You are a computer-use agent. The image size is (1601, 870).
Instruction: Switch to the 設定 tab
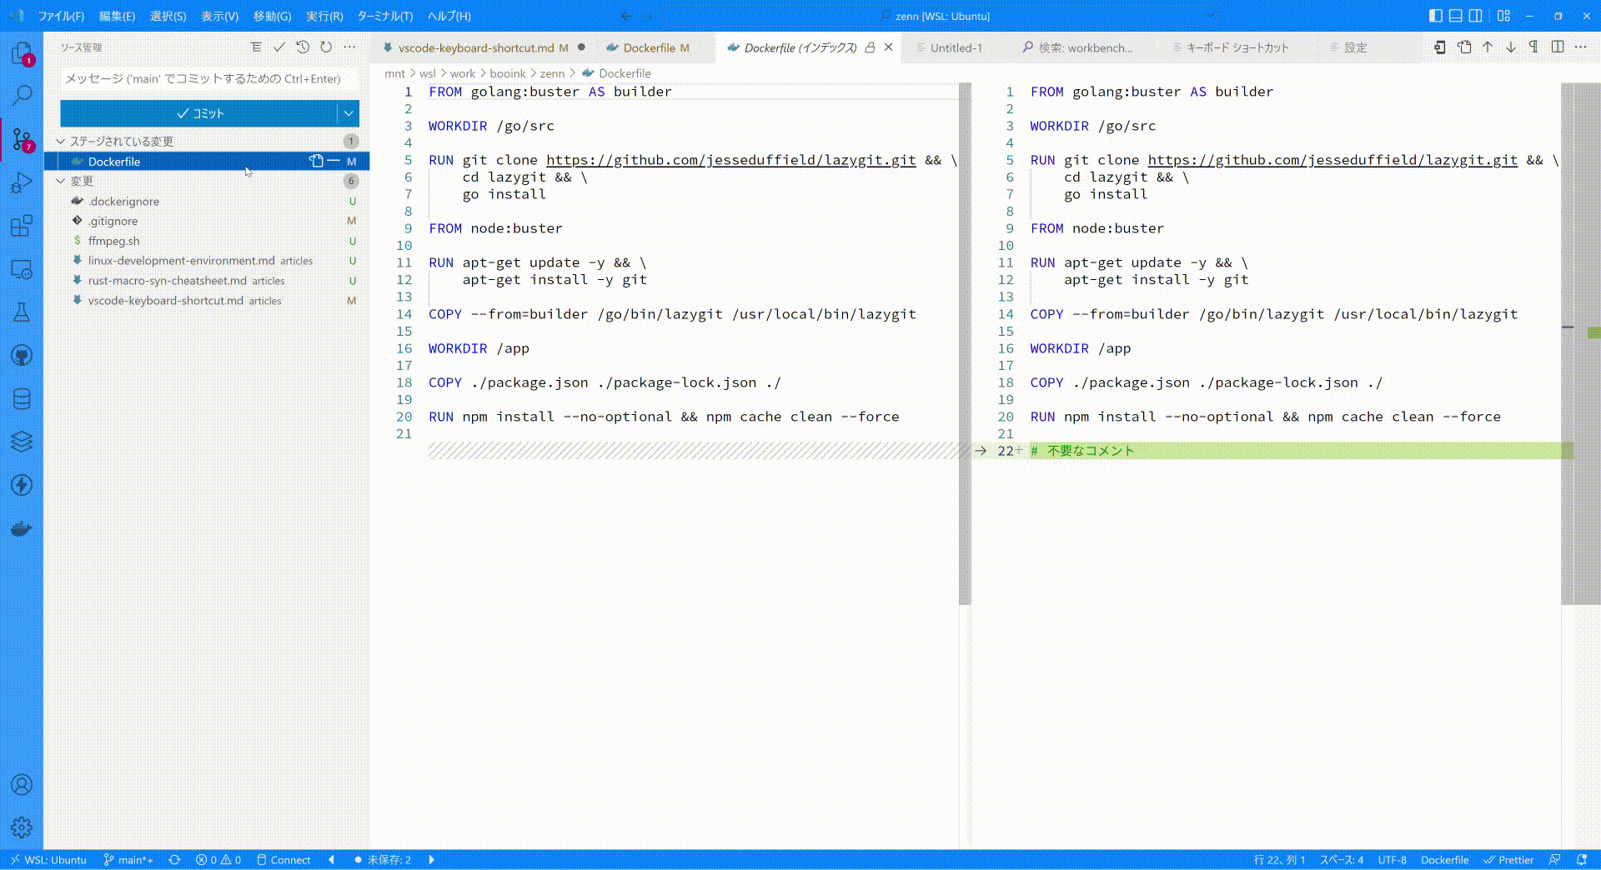pyautogui.click(x=1355, y=47)
